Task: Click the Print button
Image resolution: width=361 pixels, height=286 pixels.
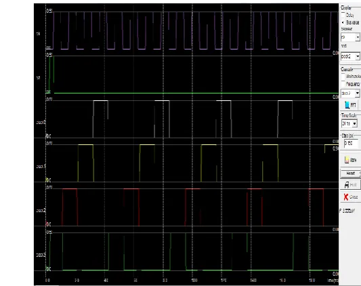Action: (x=350, y=184)
